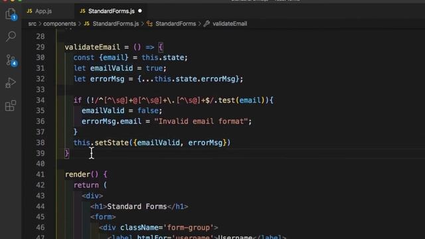The image size is (425, 239).
Task: Open the StandardForms class breadcrumb
Action: pyautogui.click(x=175, y=24)
